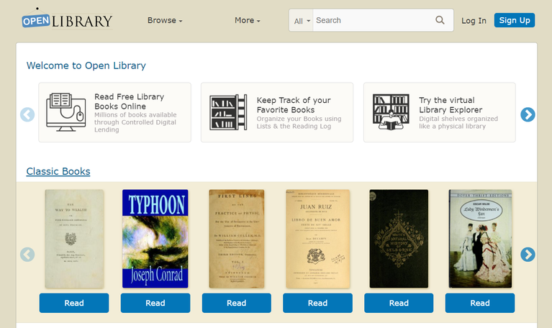Click Read under Libro de Buen Amor
The height and width of the screenshot is (328, 552).
[x=317, y=303]
